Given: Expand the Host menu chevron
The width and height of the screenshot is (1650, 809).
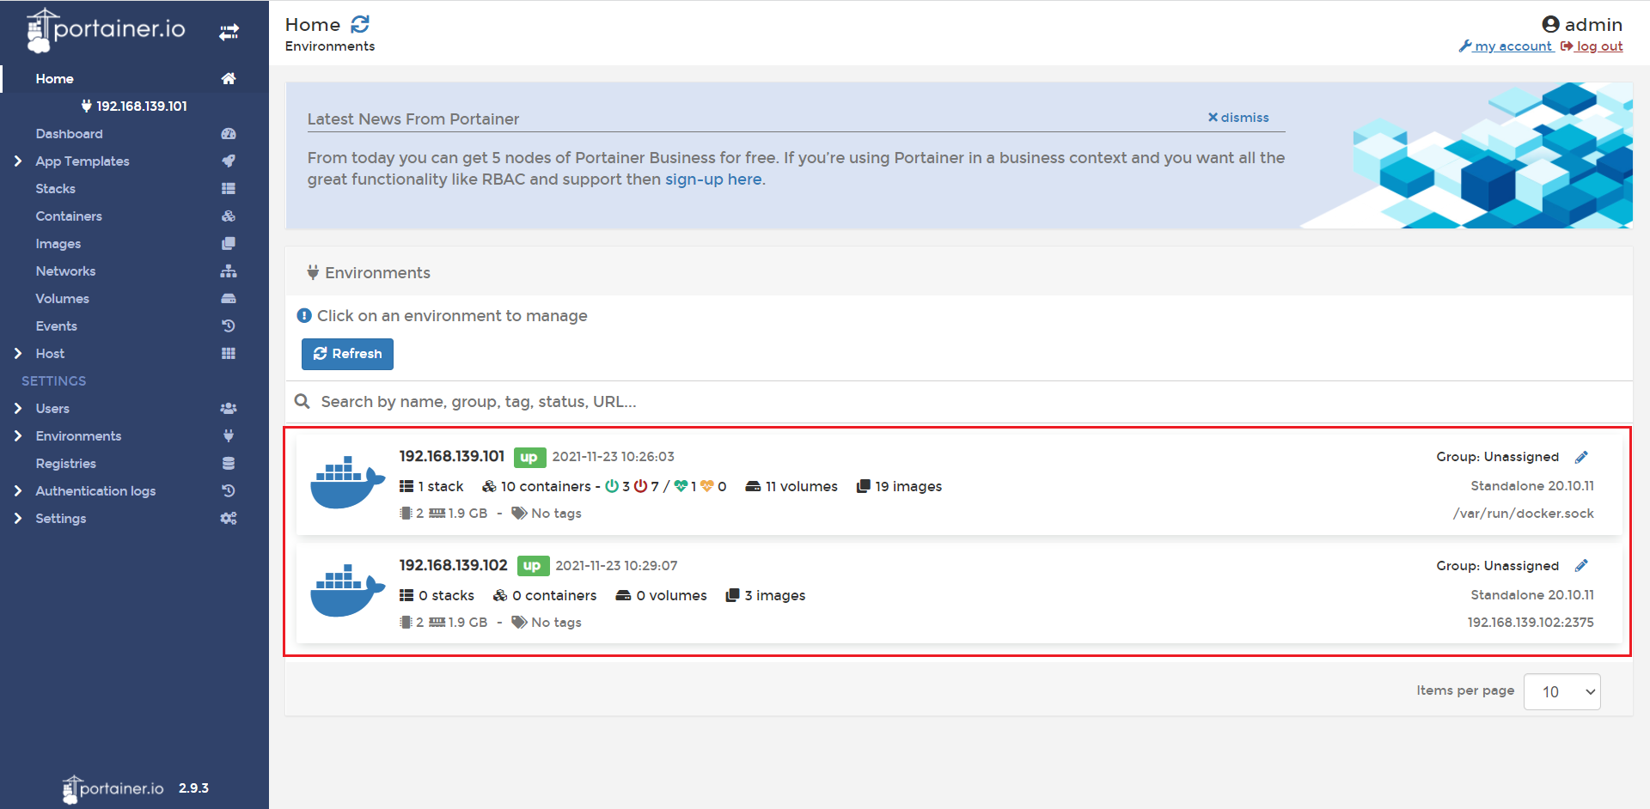Looking at the screenshot, I should [x=18, y=354].
